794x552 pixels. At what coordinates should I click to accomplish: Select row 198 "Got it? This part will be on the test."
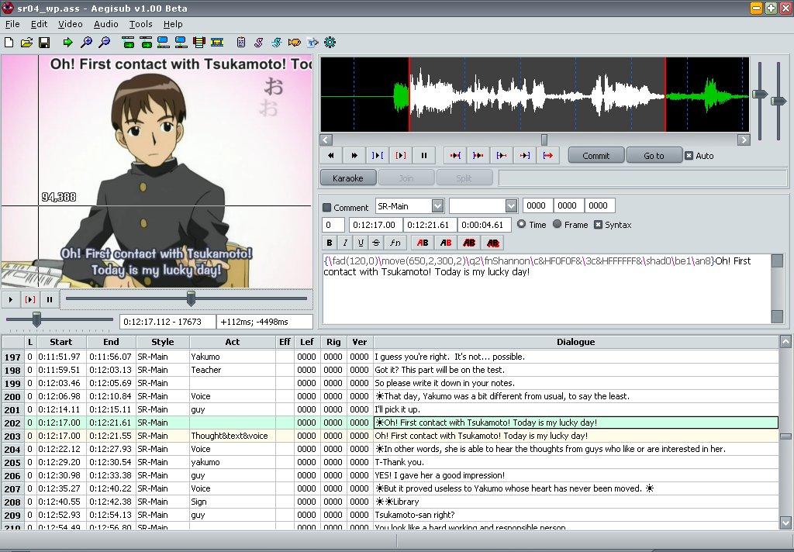(x=390, y=370)
